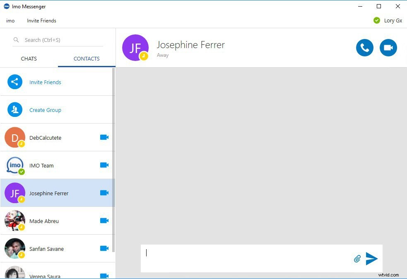Attach a file using the paperclip icon
This screenshot has width=407, height=279.
(357, 258)
